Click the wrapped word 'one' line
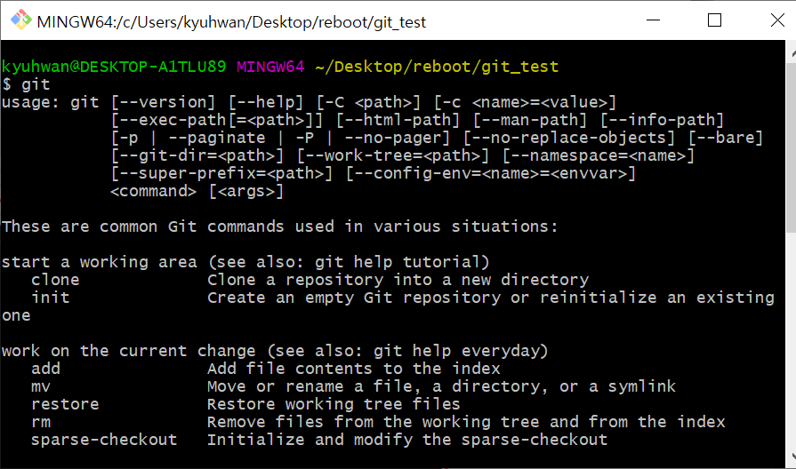The height and width of the screenshot is (469, 796). point(16,316)
